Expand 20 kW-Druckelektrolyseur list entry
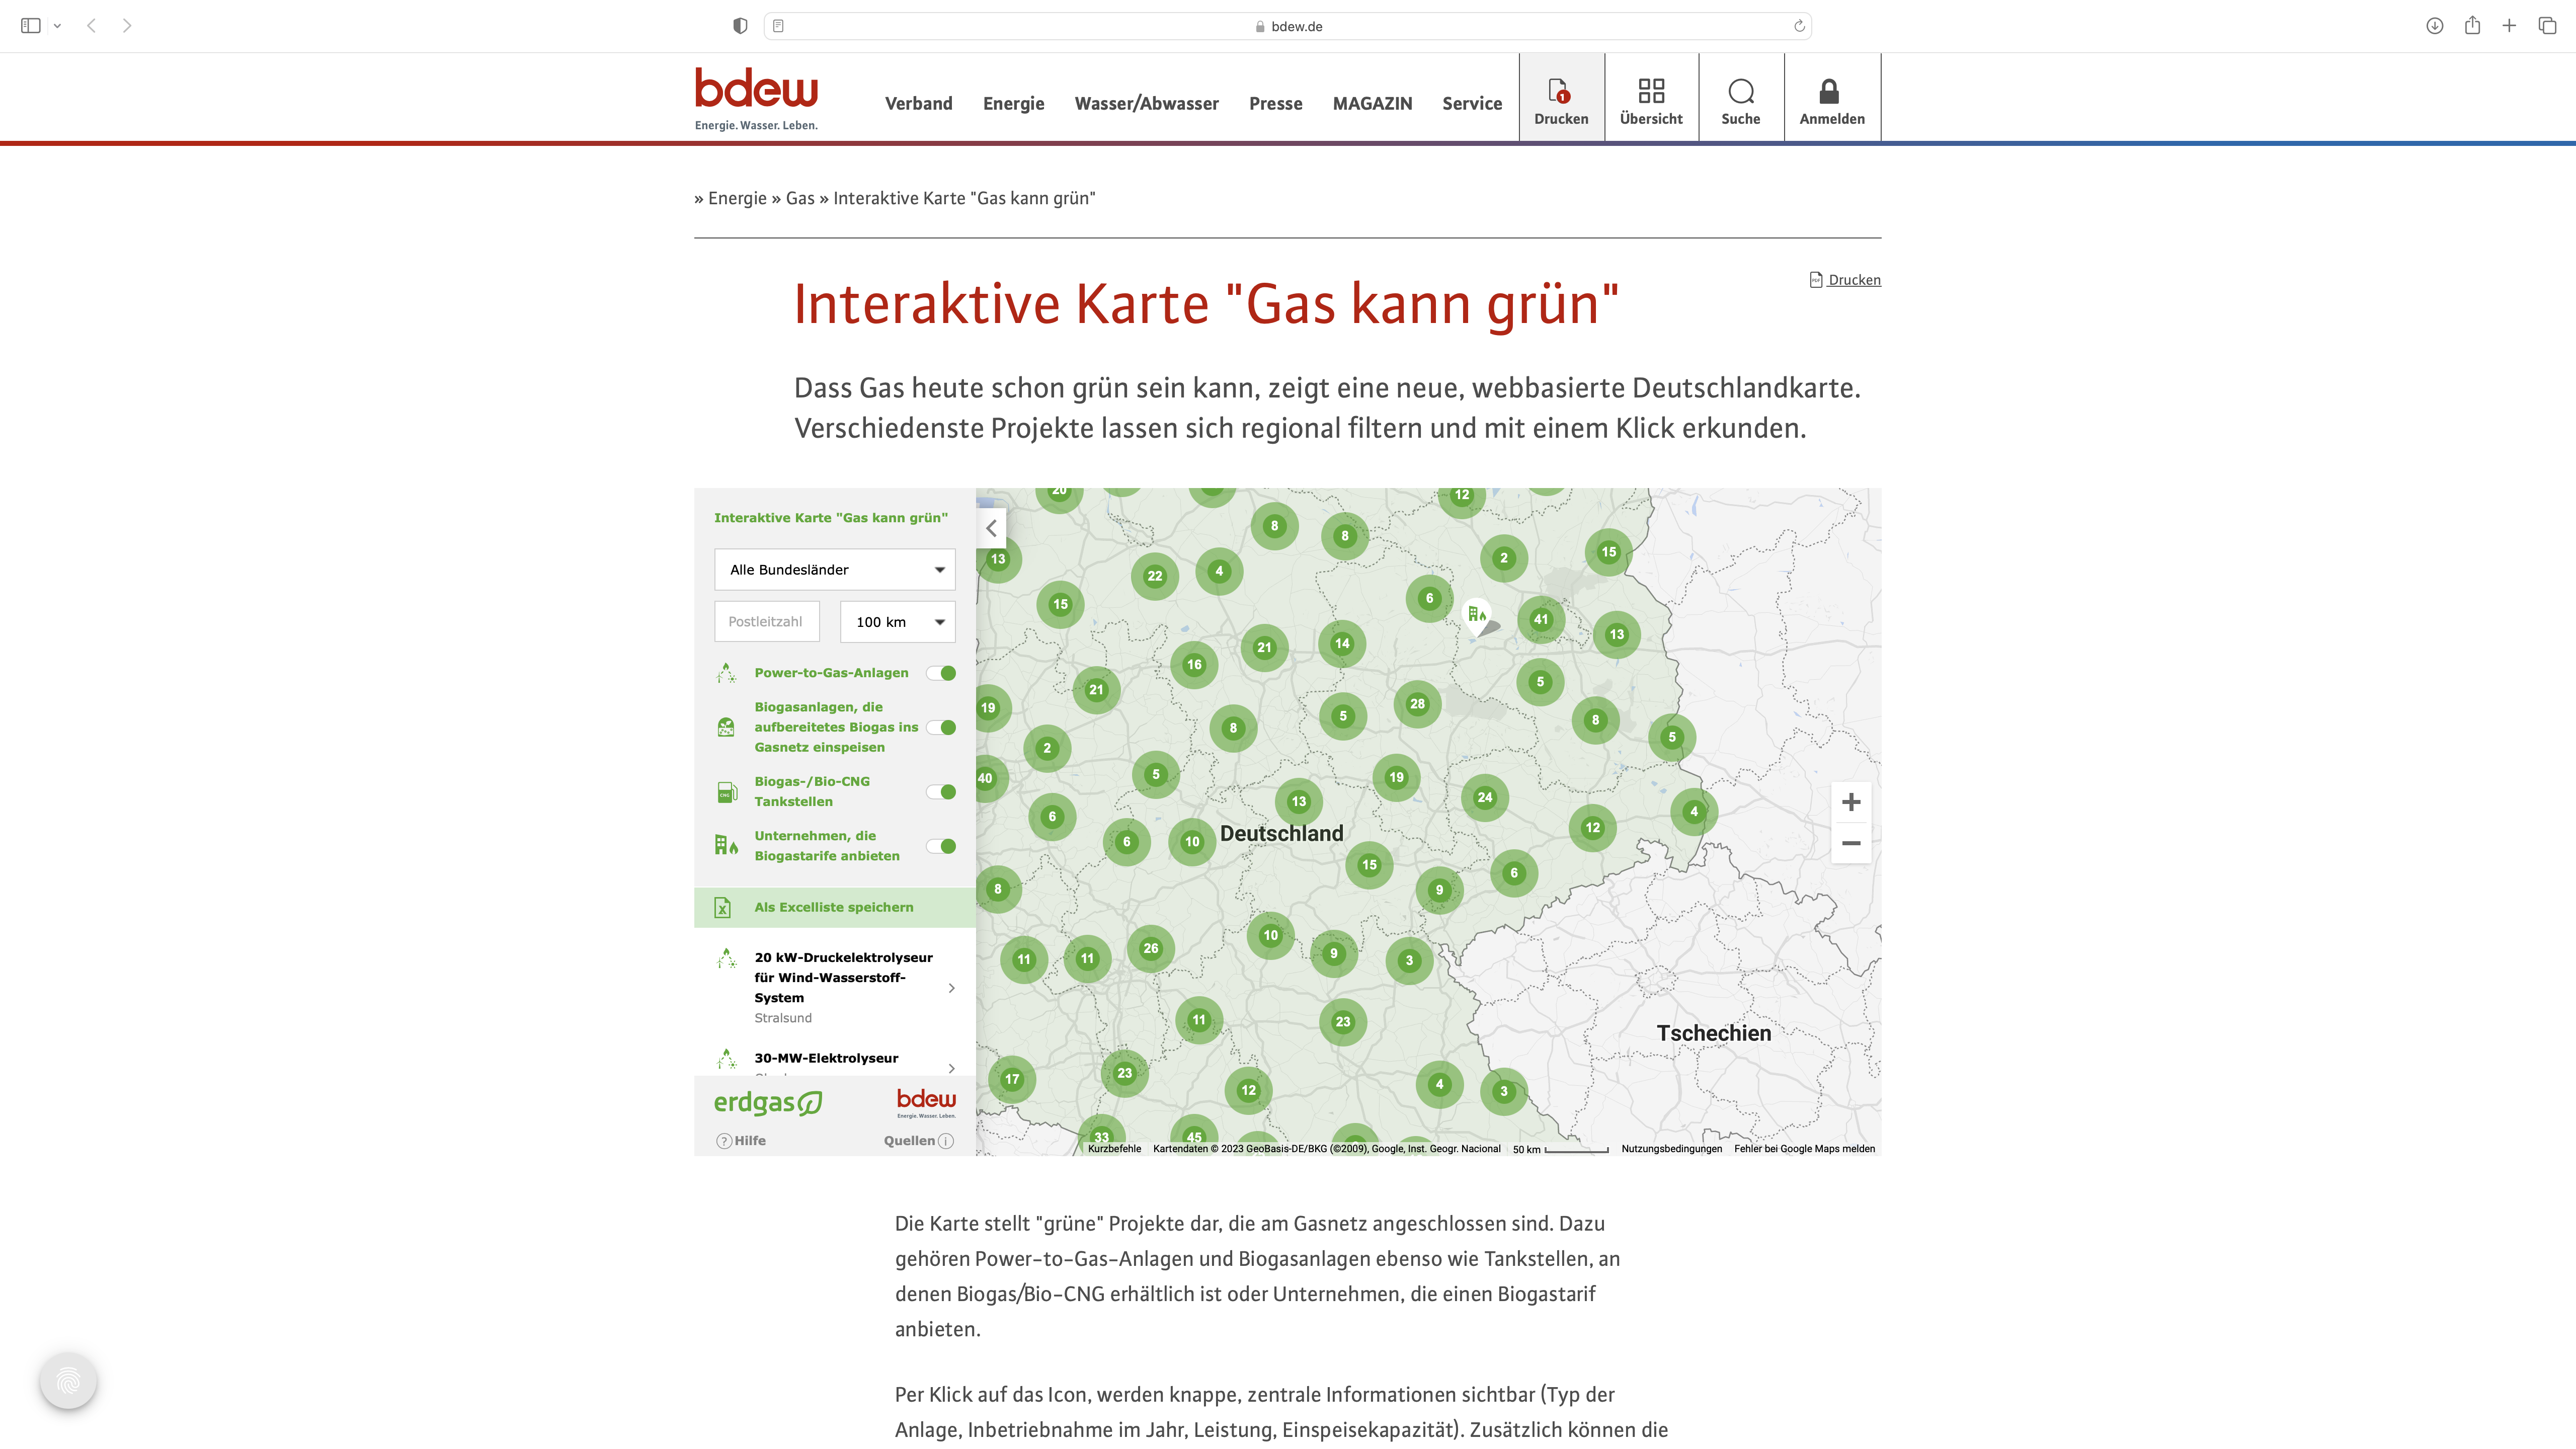 835,987
